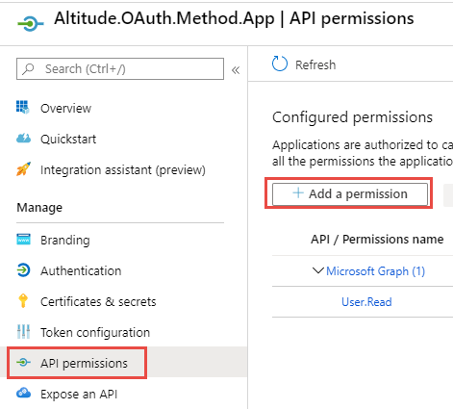Open the User.Read permission link
The width and height of the screenshot is (453, 409).
pyautogui.click(x=366, y=302)
